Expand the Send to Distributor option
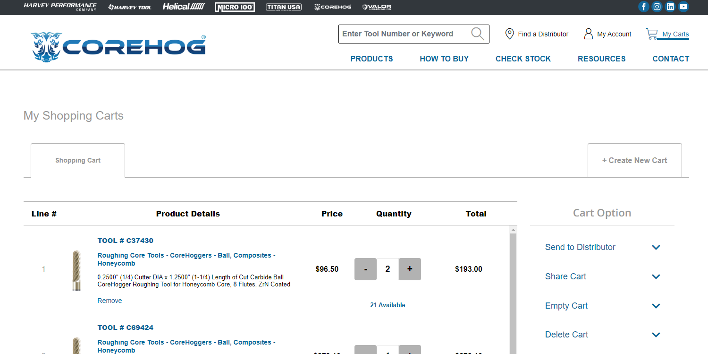The image size is (708, 354). pos(656,247)
